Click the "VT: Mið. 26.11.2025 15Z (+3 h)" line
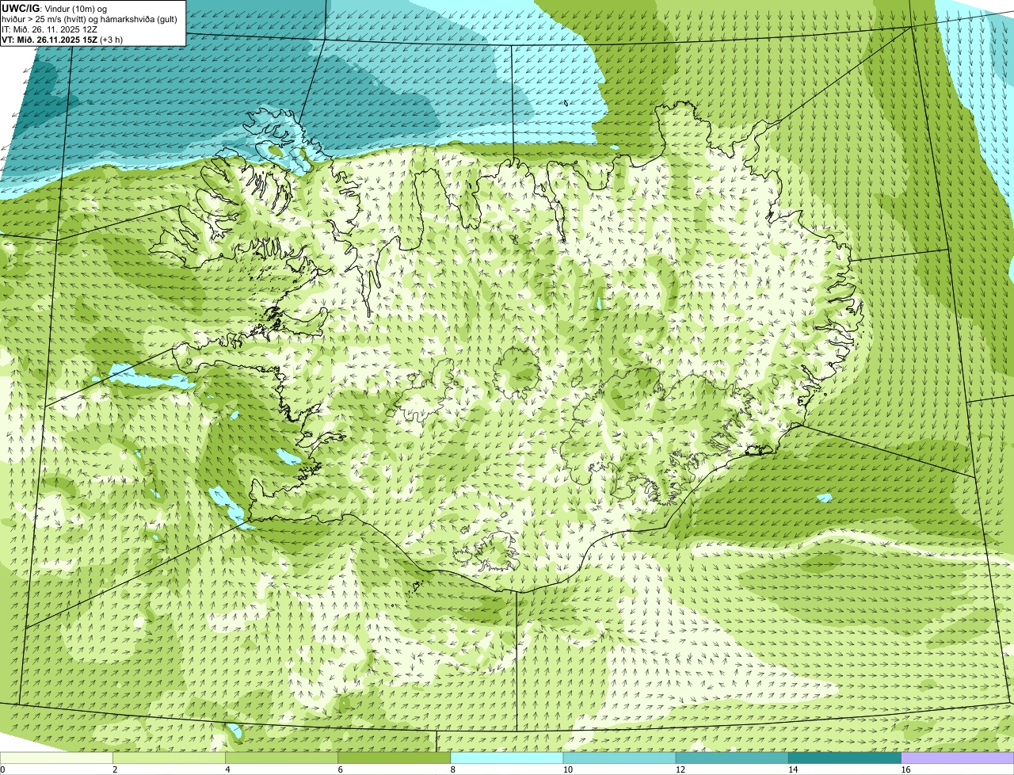This screenshot has width=1014, height=775. 62,39
